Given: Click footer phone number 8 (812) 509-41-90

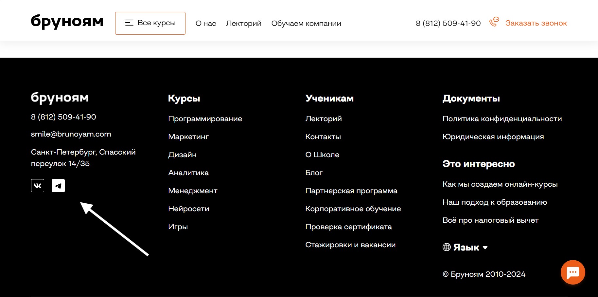Looking at the screenshot, I should [63, 117].
